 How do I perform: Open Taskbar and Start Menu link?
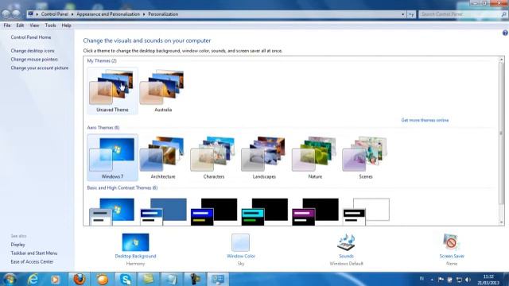[33, 253]
